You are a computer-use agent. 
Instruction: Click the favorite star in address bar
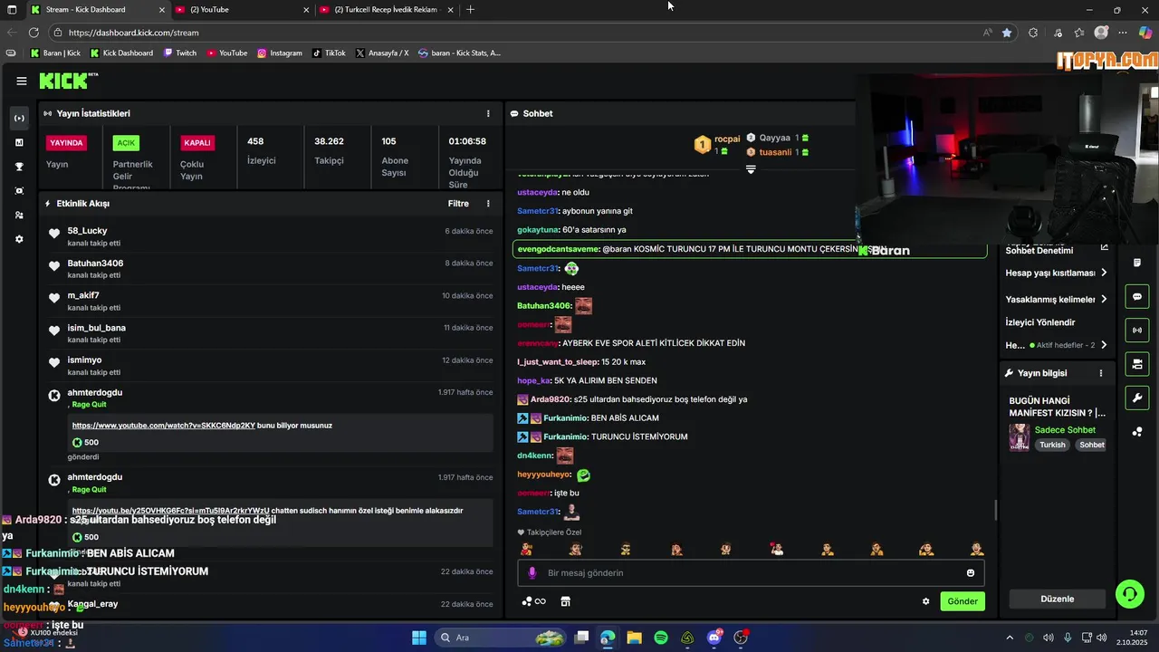coord(1007,33)
